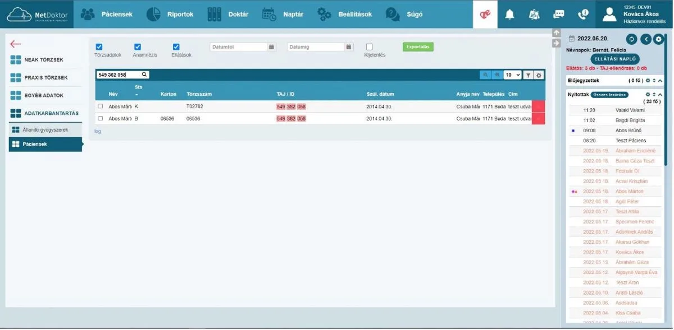
Task: Click the zoom in table icon
Action: click(x=497, y=75)
